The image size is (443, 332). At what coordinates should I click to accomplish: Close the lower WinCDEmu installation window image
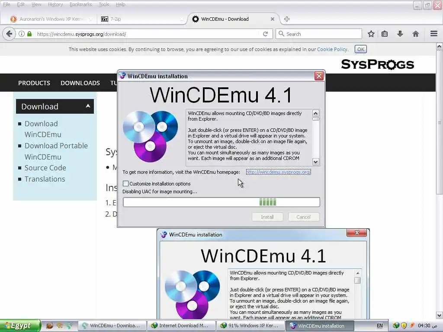(356, 233)
